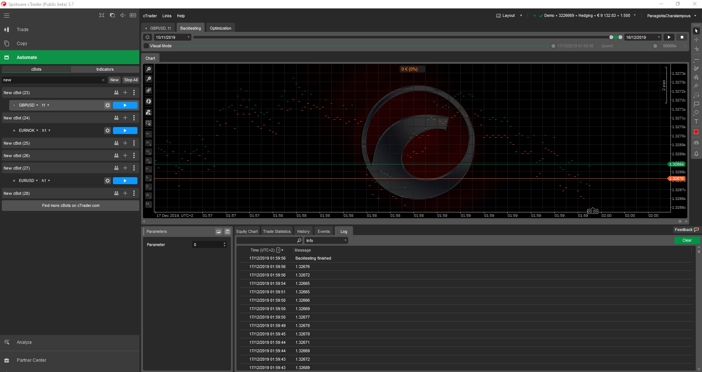Open chart objects shapes icon
Viewport: 702px width, 372px height.
pos(148,112)
